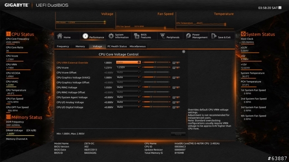The height and width of the screenshot is (162, 289).
Task: Select the CPU VRIN External Override label
Action: coord(72,63)
